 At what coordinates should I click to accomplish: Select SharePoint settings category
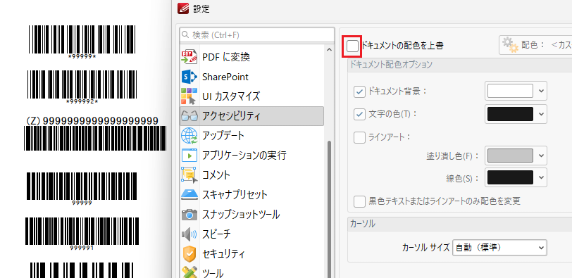pos(251,77)
